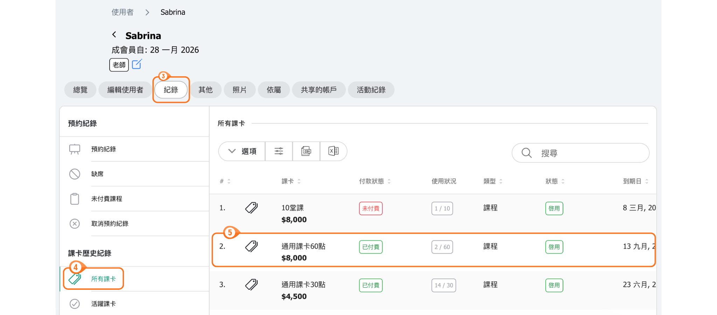Open the 活動紀錄 tab
This screenshot has width=717, height=315.
pos(371,90)
